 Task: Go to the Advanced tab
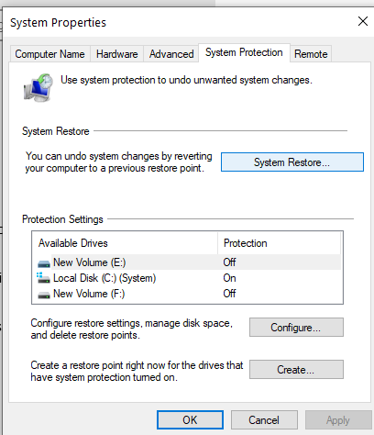[x=171, y=54]
